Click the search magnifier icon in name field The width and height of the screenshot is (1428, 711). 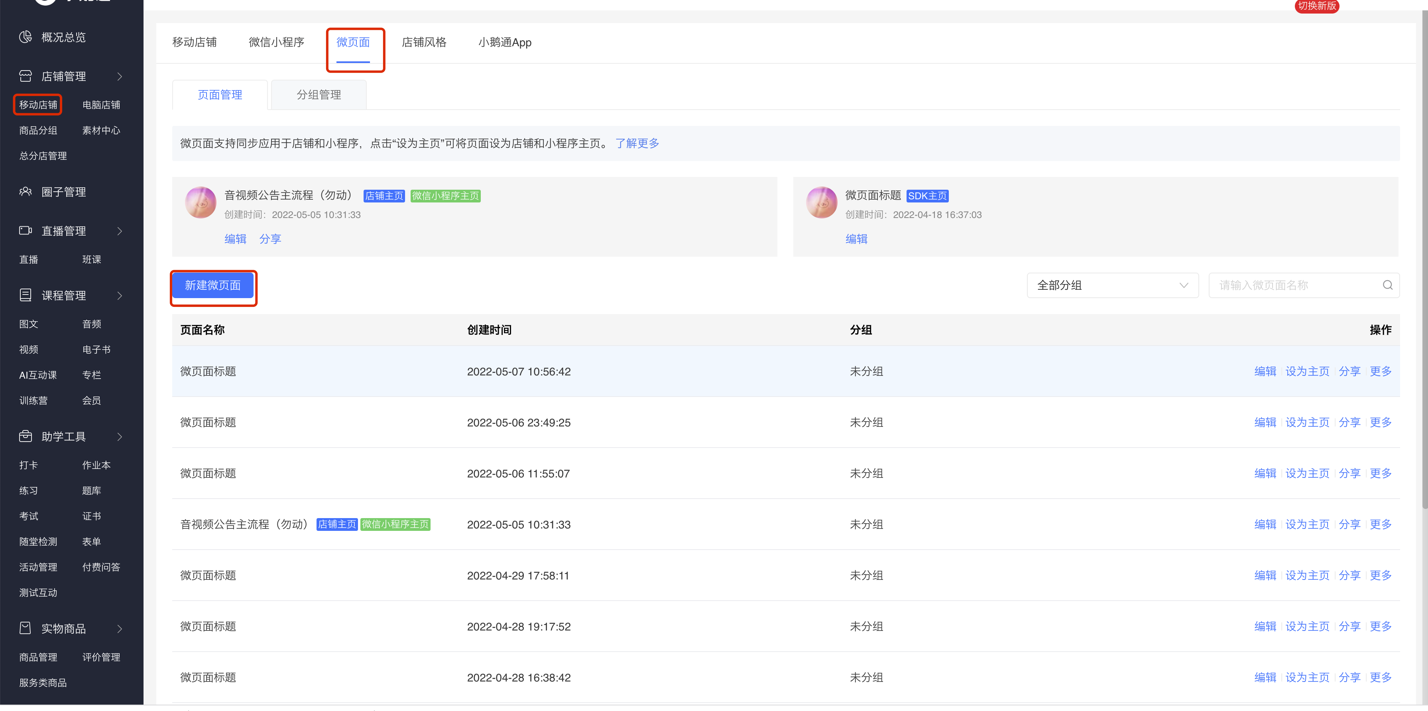click(x=1387, y=285)
